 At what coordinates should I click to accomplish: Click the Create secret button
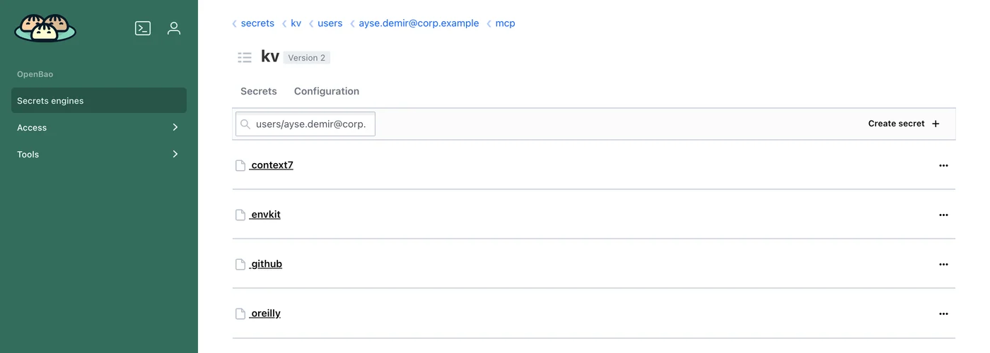(x=904, y=124)
